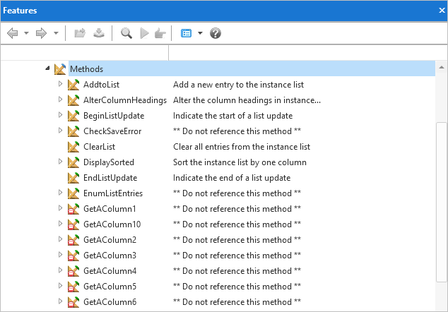Click the GetAColumn5 restricted method icon
448x312 pixels.
(x=73, y=286)
